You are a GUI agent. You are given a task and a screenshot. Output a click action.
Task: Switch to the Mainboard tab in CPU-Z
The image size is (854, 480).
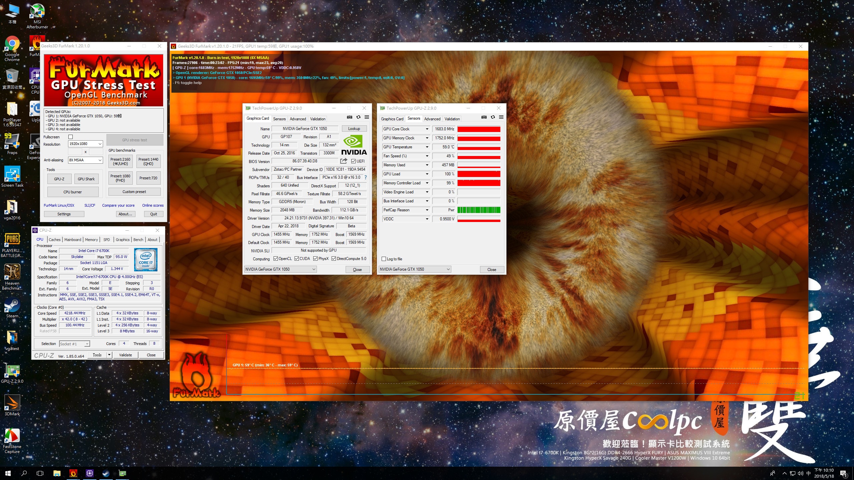tap(73, 240)
